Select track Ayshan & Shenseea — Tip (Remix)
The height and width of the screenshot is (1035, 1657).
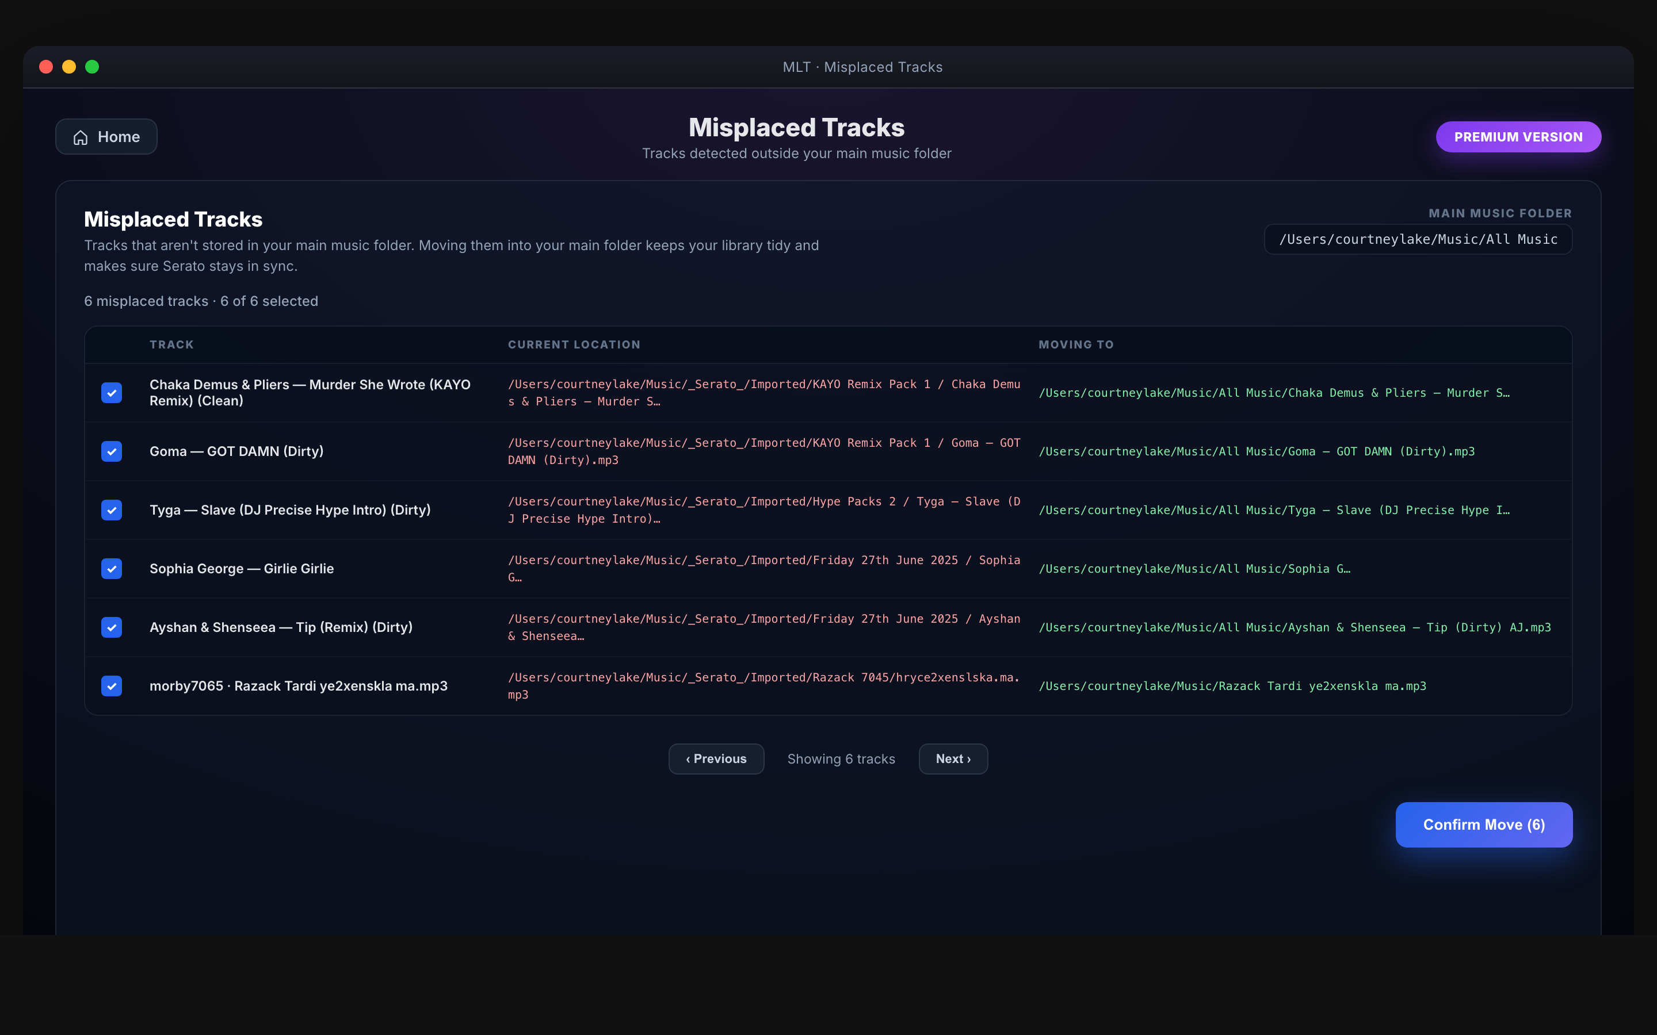[x=281, y=628]
